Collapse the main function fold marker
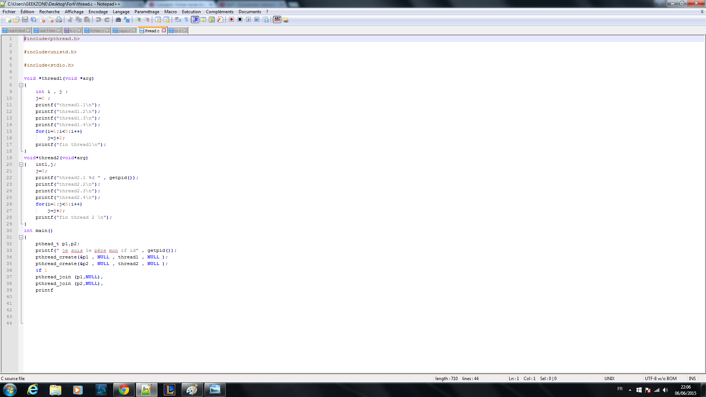This screenshot has width=706, height=397. coord(21,237)
